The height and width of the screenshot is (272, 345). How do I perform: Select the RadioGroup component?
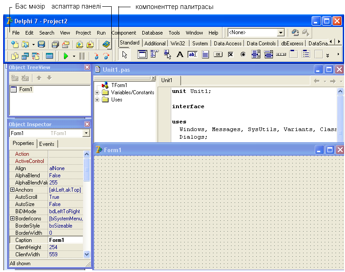(x=306, y=54)
